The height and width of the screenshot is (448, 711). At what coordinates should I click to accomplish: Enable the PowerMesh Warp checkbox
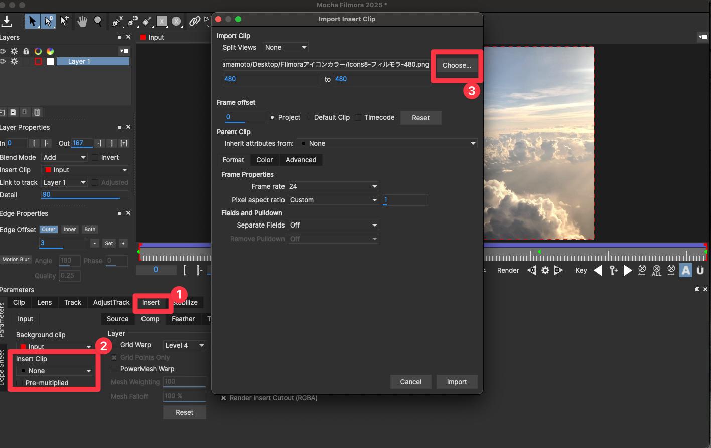pyautogui.click(x=114, y=369)
